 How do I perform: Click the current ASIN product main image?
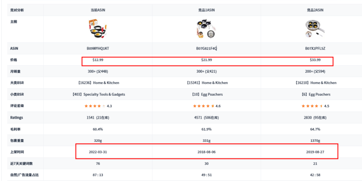97,29
